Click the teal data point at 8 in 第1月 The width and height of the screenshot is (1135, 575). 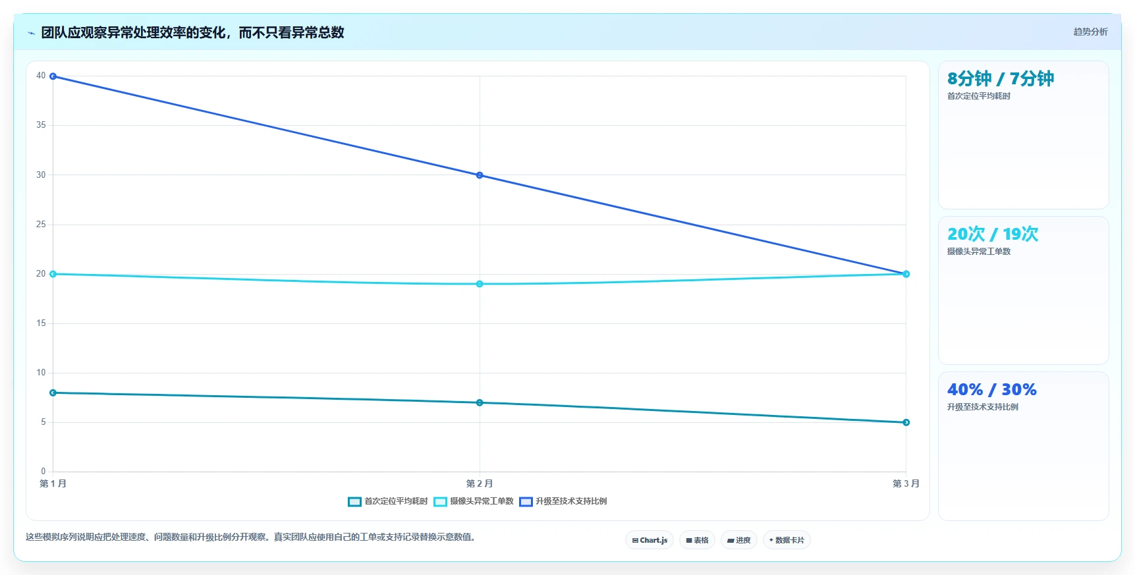(53, 393)
